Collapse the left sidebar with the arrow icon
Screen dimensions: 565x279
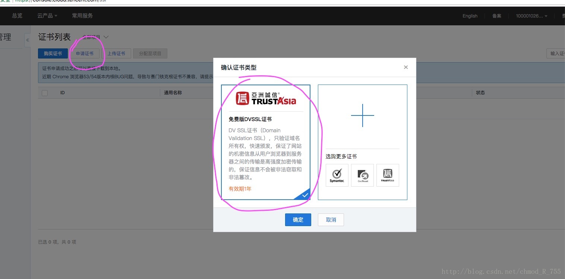point(28,40)
